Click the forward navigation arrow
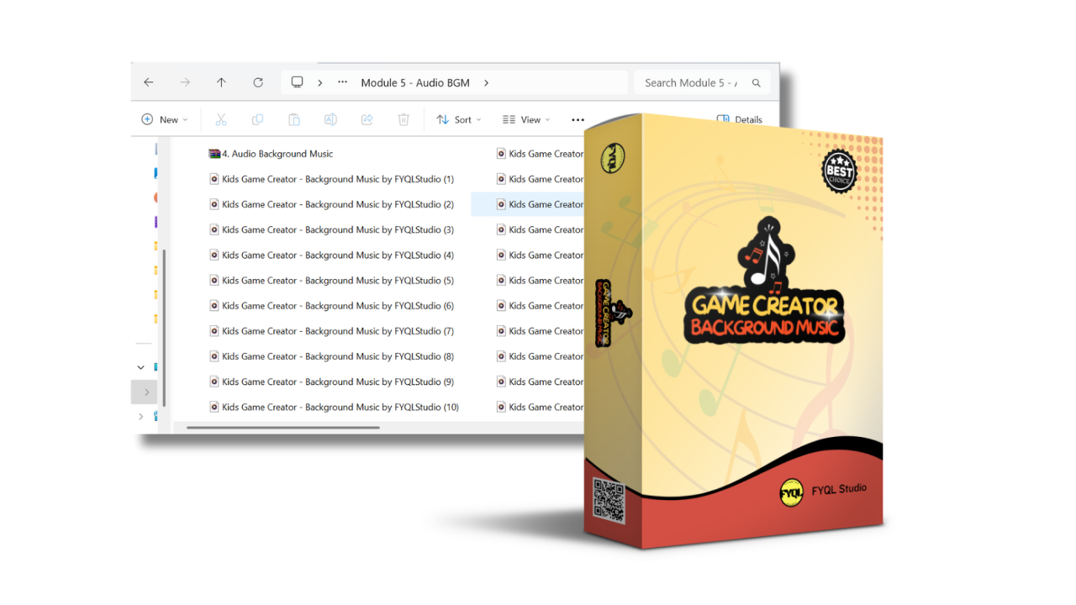The height and width of the screenshot is (605, 1076). pos(185,82)
